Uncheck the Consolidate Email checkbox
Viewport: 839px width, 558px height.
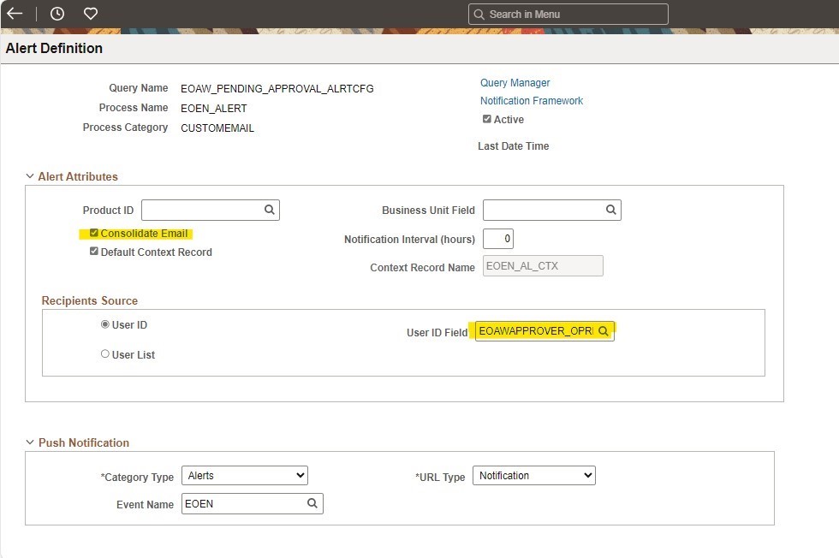(94, 232)
